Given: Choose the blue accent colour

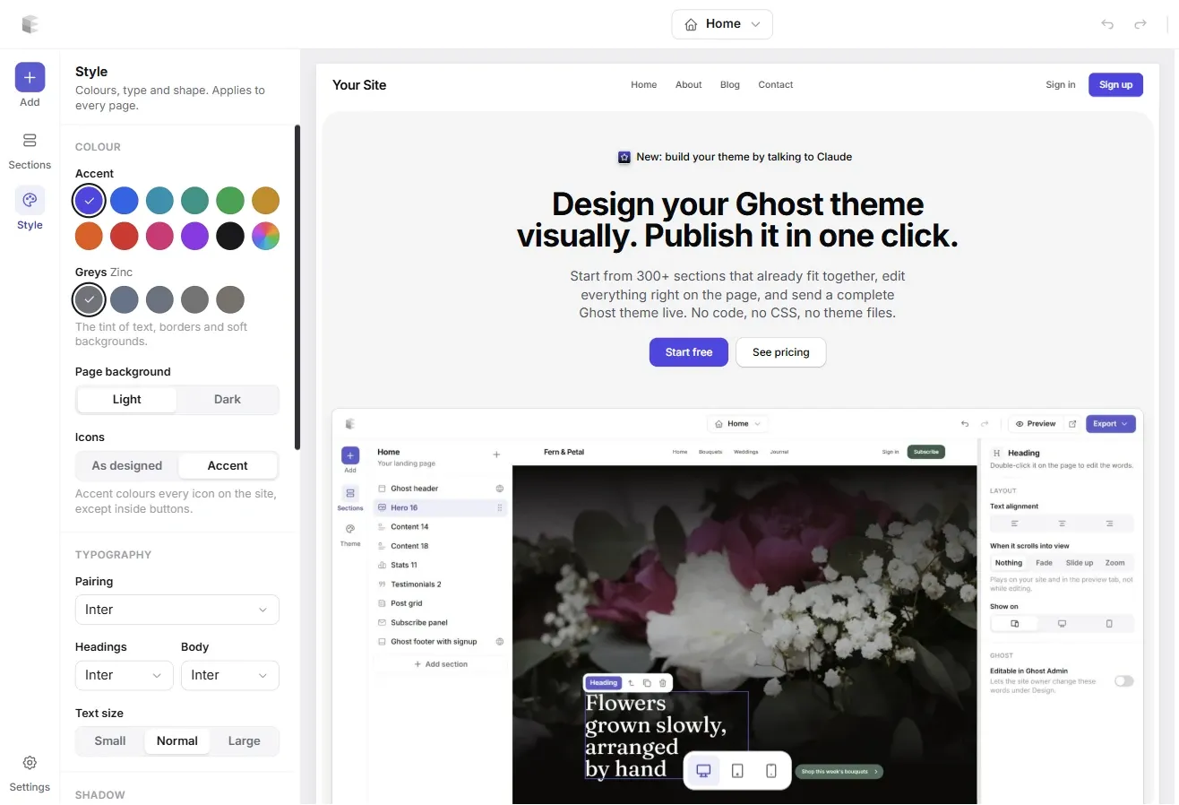Looking at the screenshot, I should pyautogui.click(x=125, y=201).
